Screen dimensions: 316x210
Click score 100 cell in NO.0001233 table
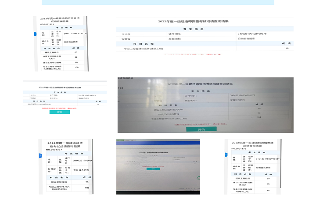[x=75, y=67]
